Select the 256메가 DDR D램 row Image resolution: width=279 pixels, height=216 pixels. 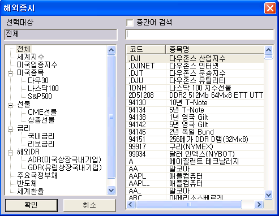[195, 140]
